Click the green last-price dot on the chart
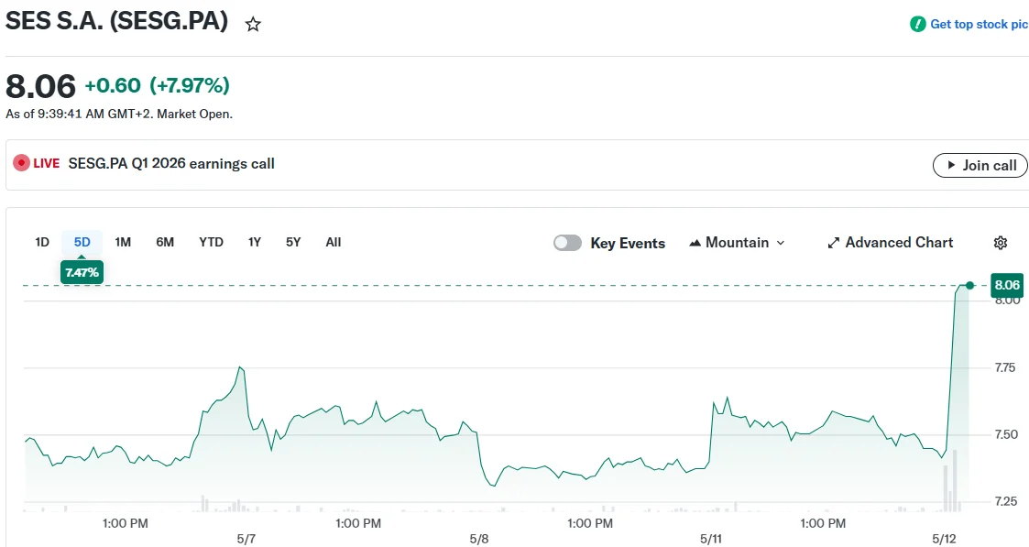Screen dimensions: 1029x547 [x=970, y=285]
